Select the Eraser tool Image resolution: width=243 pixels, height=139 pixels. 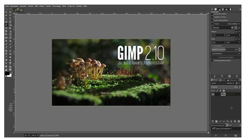pos(6,47)
